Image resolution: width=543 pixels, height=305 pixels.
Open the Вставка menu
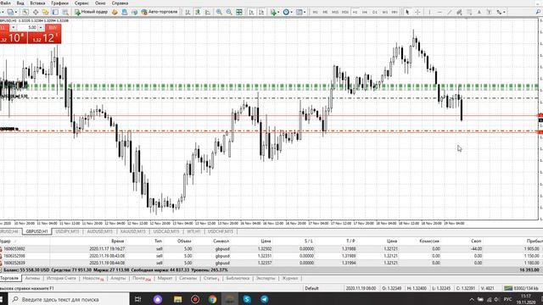tap(37, 3)
